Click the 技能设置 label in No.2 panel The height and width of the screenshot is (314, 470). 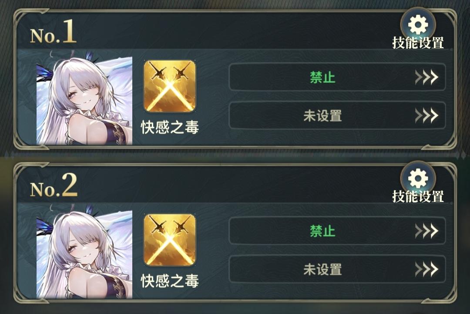click(x=418, y=196)
